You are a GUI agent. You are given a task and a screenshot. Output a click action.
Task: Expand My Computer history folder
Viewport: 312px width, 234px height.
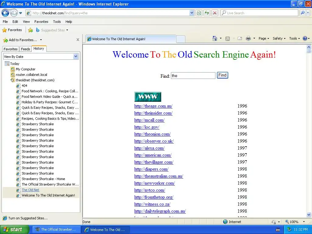pos(23,69)
